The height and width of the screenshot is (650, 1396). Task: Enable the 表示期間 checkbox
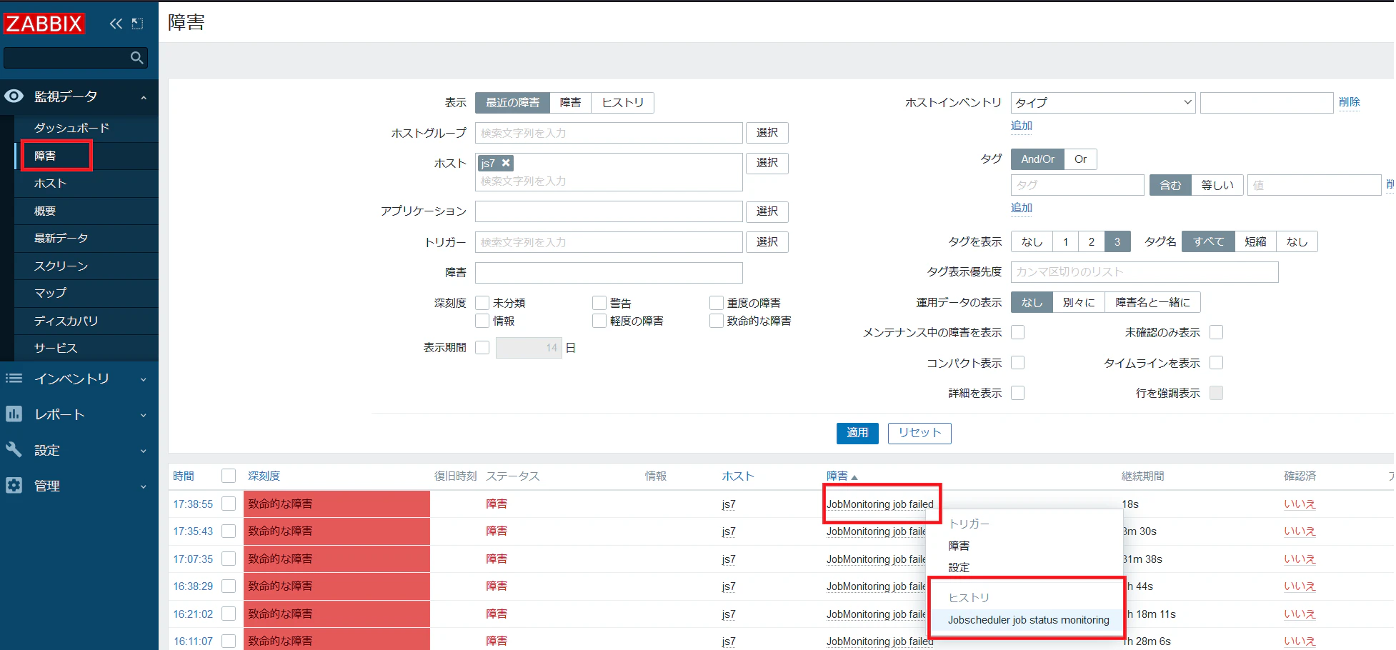click(482, 347)
